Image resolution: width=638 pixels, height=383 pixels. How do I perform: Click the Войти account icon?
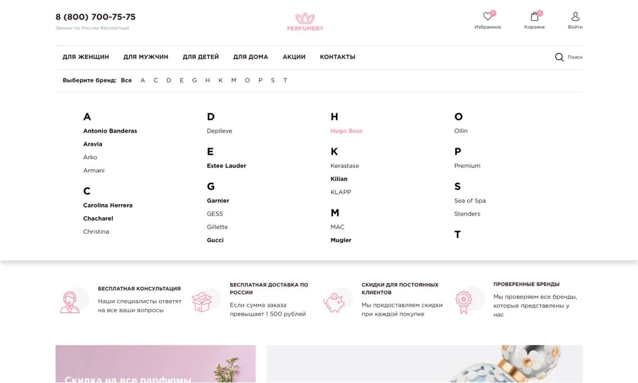(575, 16)
